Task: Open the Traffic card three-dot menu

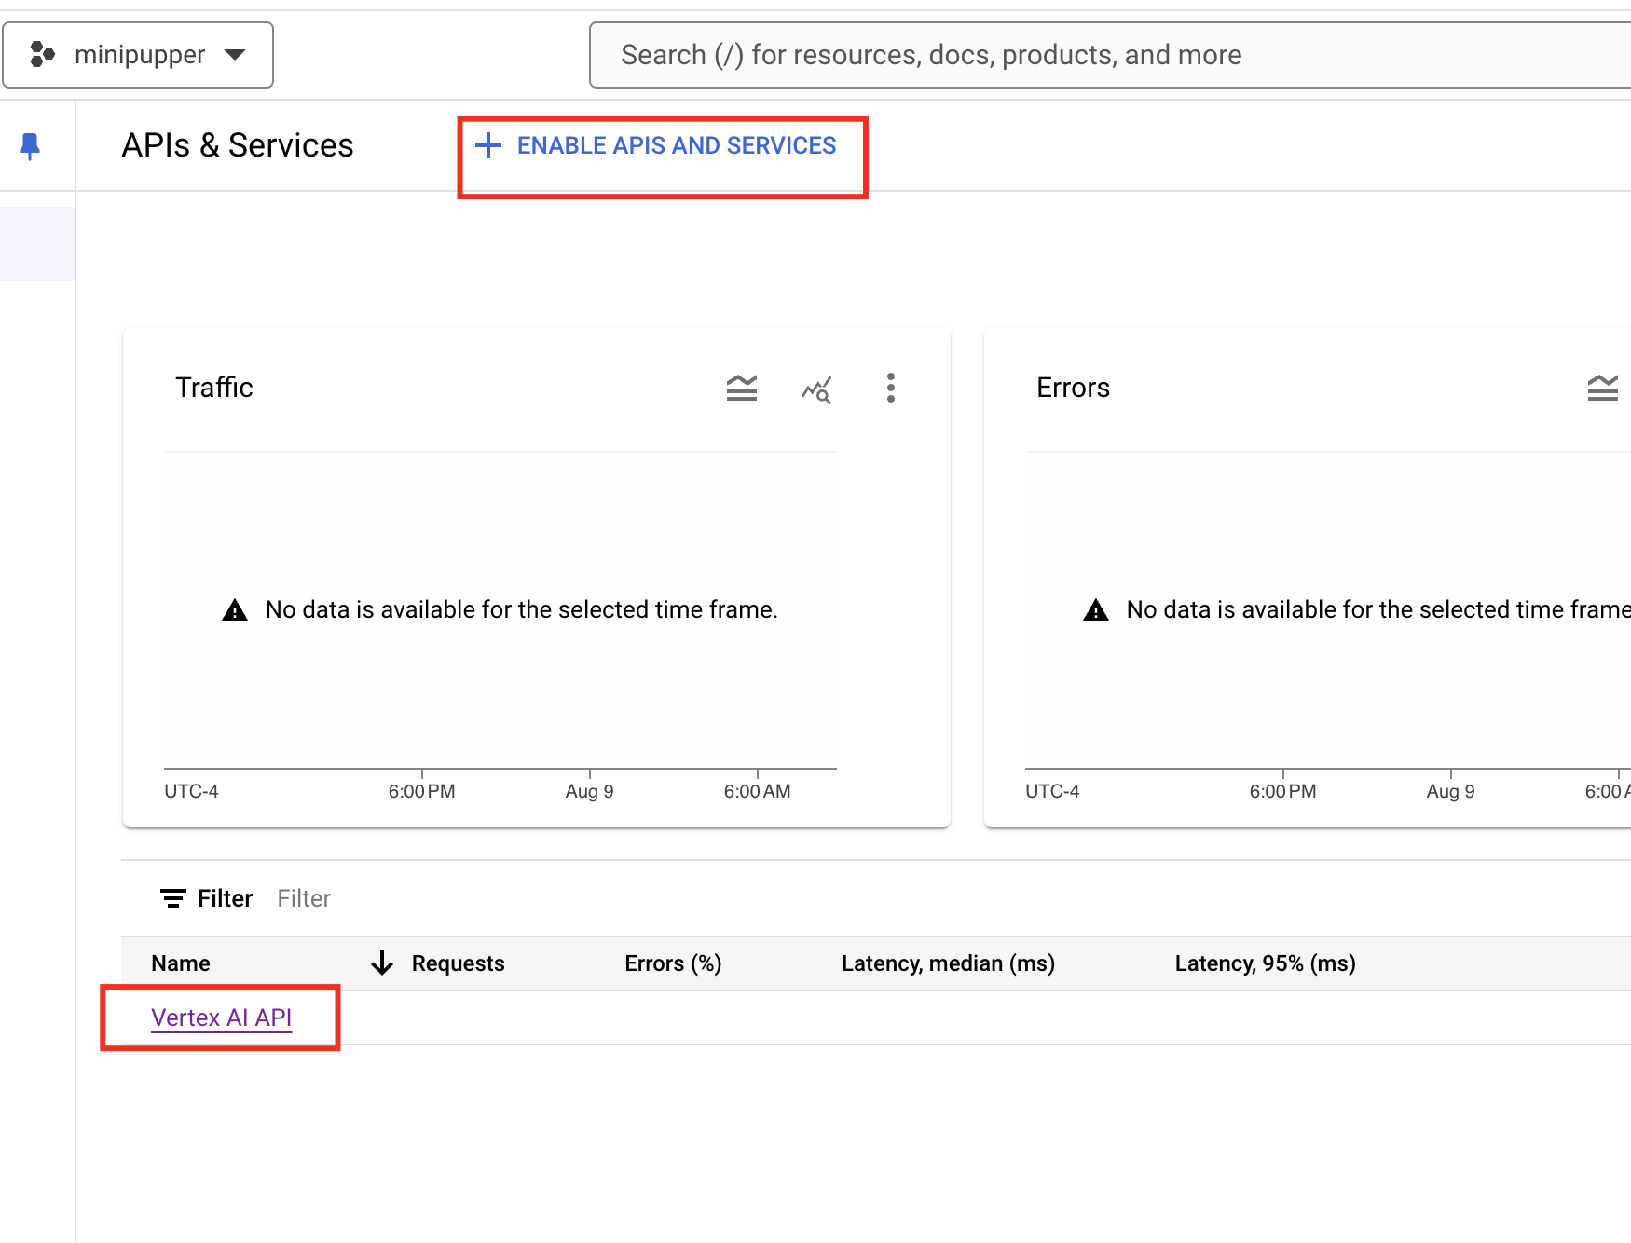Action: (890, 388)
